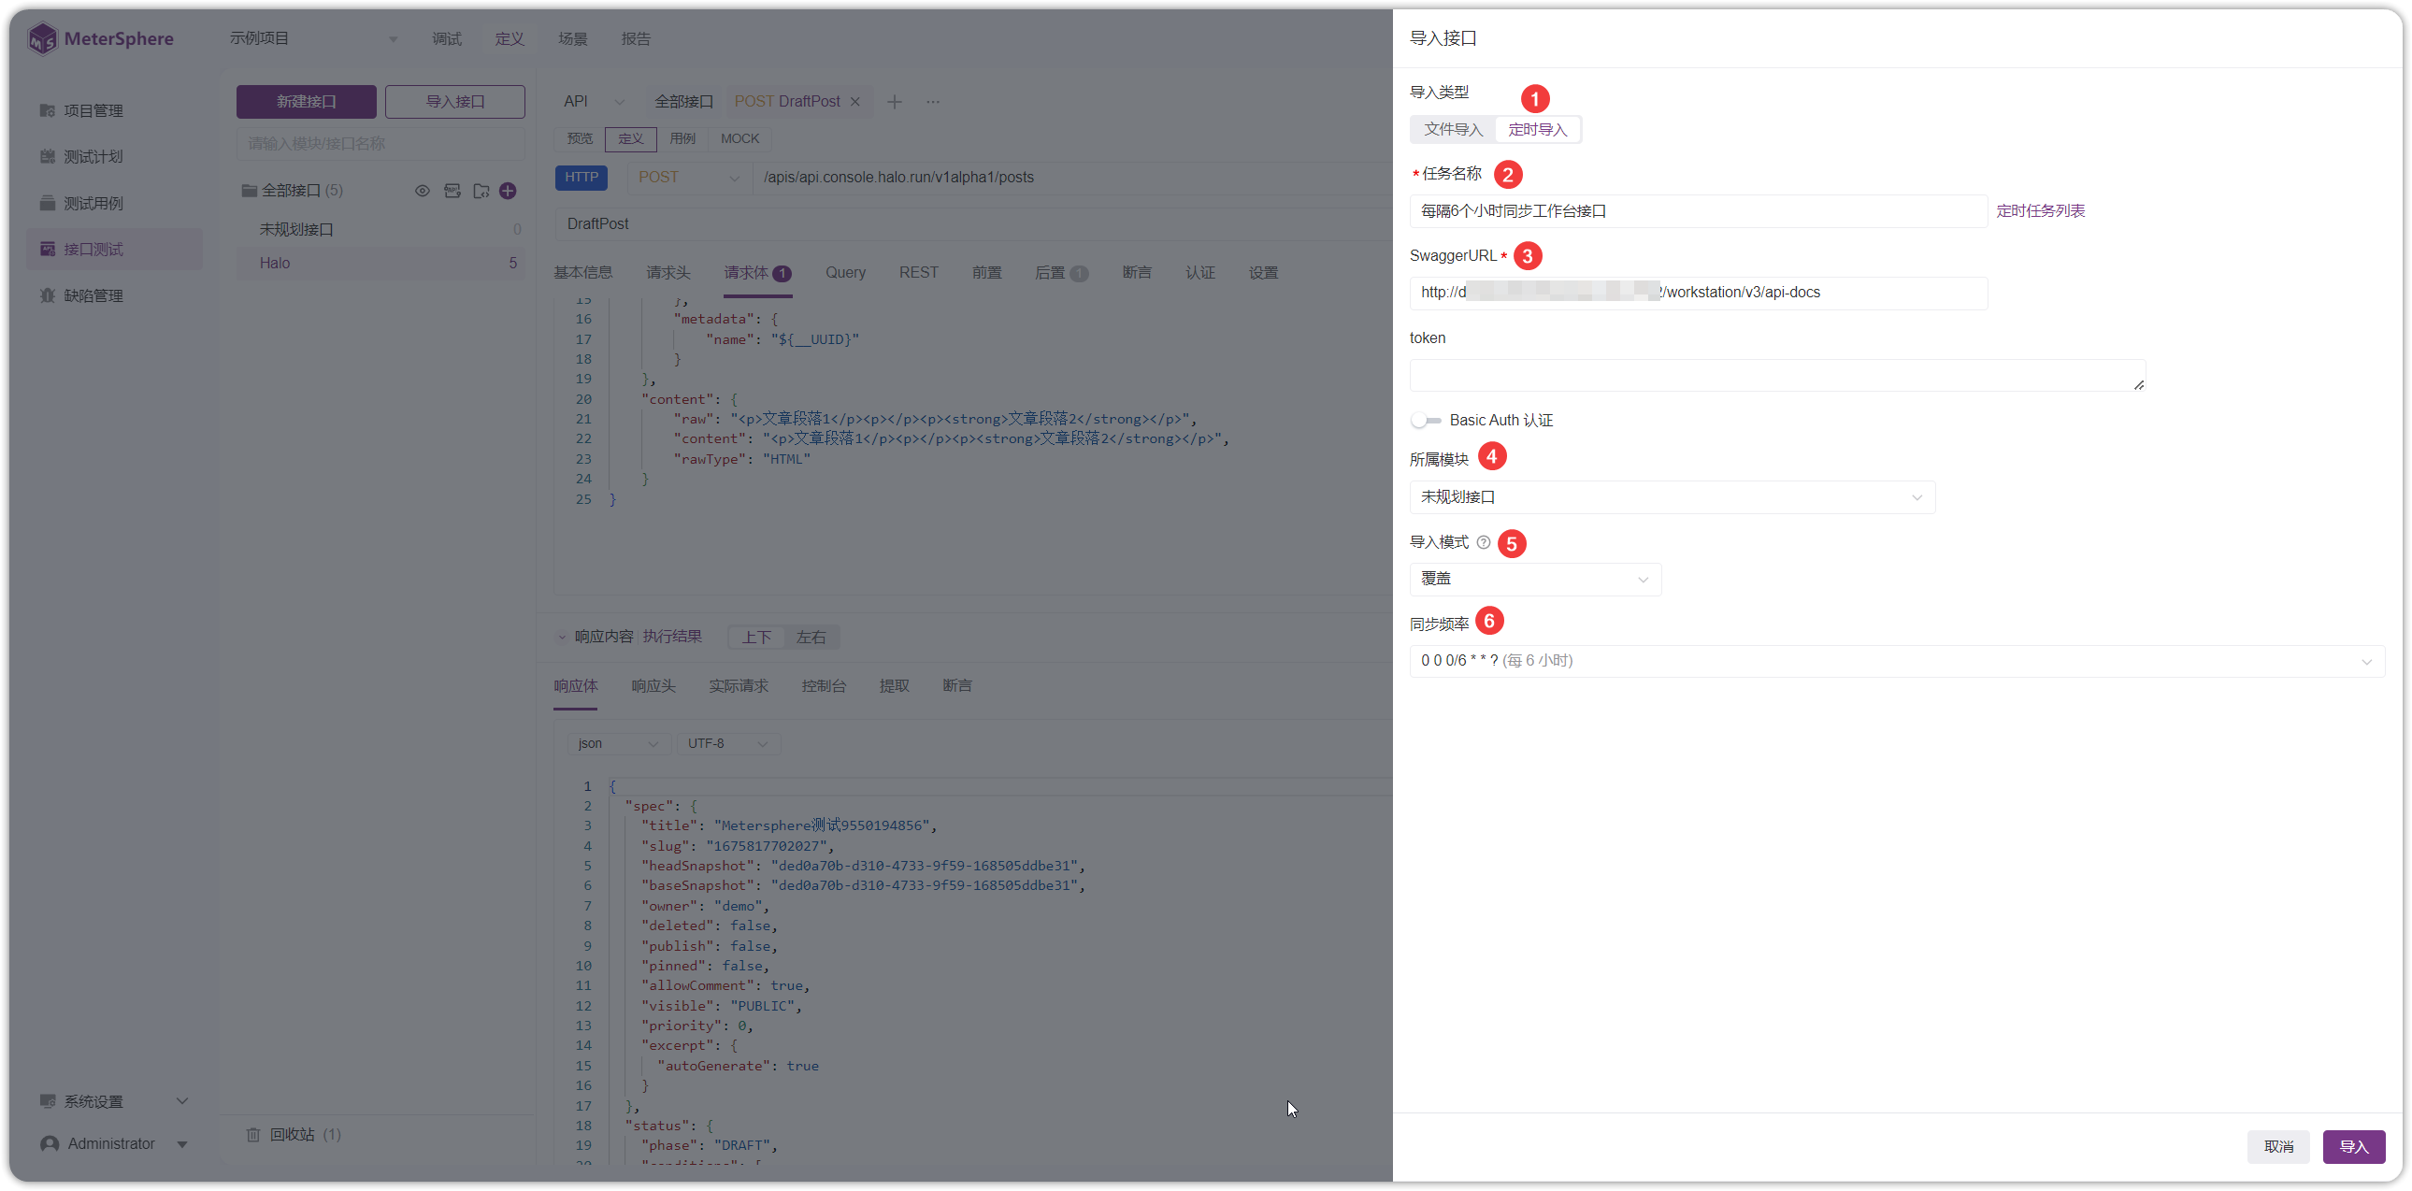Open the 所属模块 dropdown showing 未规划接口
Screen dimensions: 2412x1191
tap(1673, 497)
